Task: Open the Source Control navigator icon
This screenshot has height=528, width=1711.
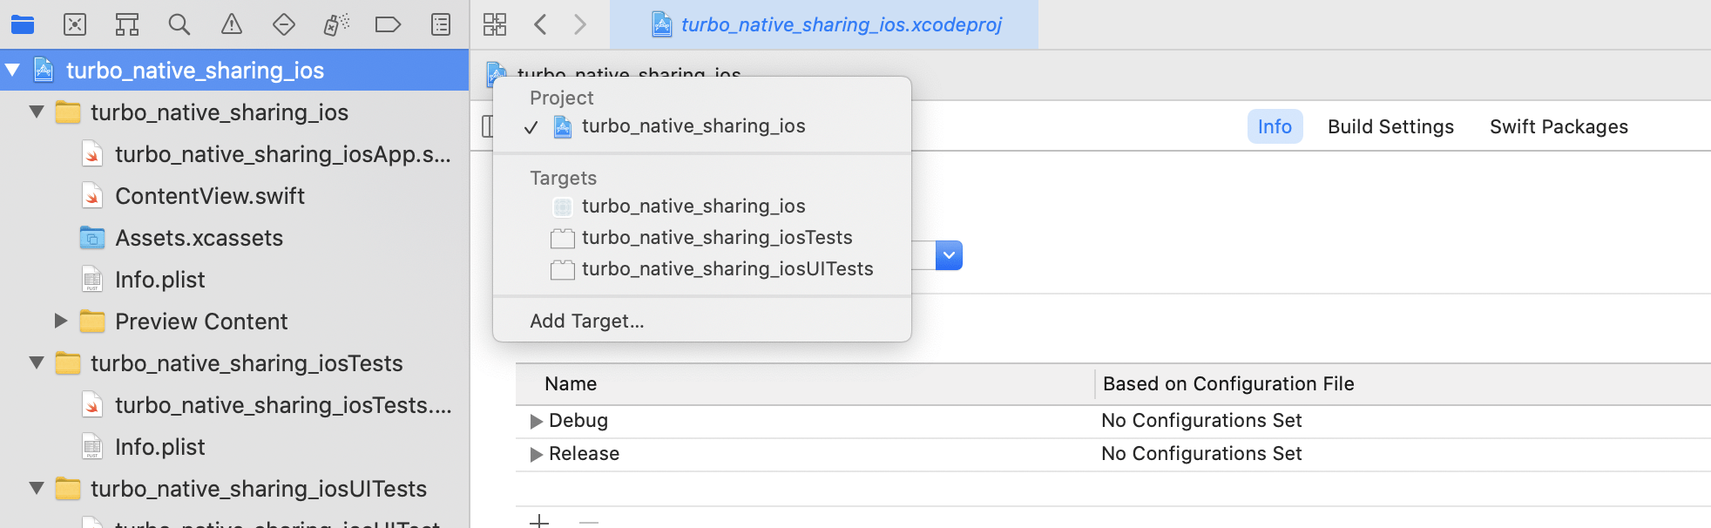Action: click(x=75, y=24)
